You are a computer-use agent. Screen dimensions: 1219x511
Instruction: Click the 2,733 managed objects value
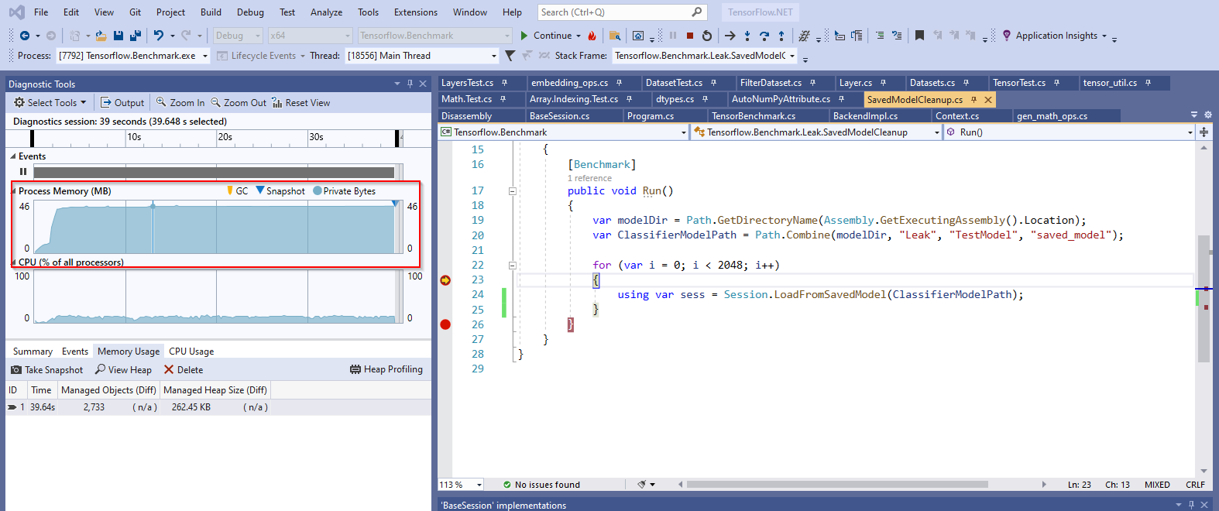point(94,407)
